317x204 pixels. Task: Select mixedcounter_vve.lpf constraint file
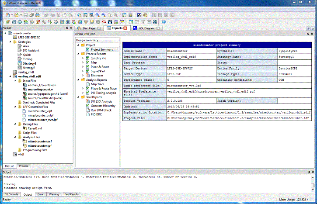click(x=42, y=119)
